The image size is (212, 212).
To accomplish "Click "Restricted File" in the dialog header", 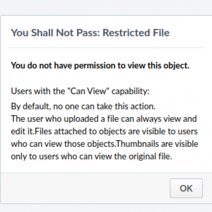I will click(x=136, y=33).
